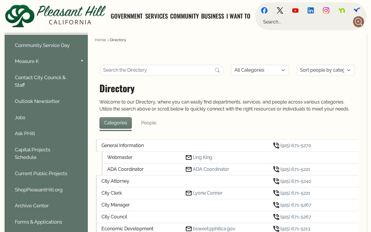Open the Community menu

[184, 16]
